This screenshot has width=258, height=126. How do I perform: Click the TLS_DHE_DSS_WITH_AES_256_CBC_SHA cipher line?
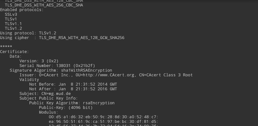pyautogui.click(x=44, y=5)
